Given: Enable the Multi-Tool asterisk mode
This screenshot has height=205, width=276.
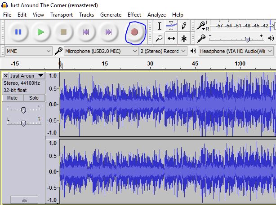Looking at the screenshot, I should pos(183,38).
